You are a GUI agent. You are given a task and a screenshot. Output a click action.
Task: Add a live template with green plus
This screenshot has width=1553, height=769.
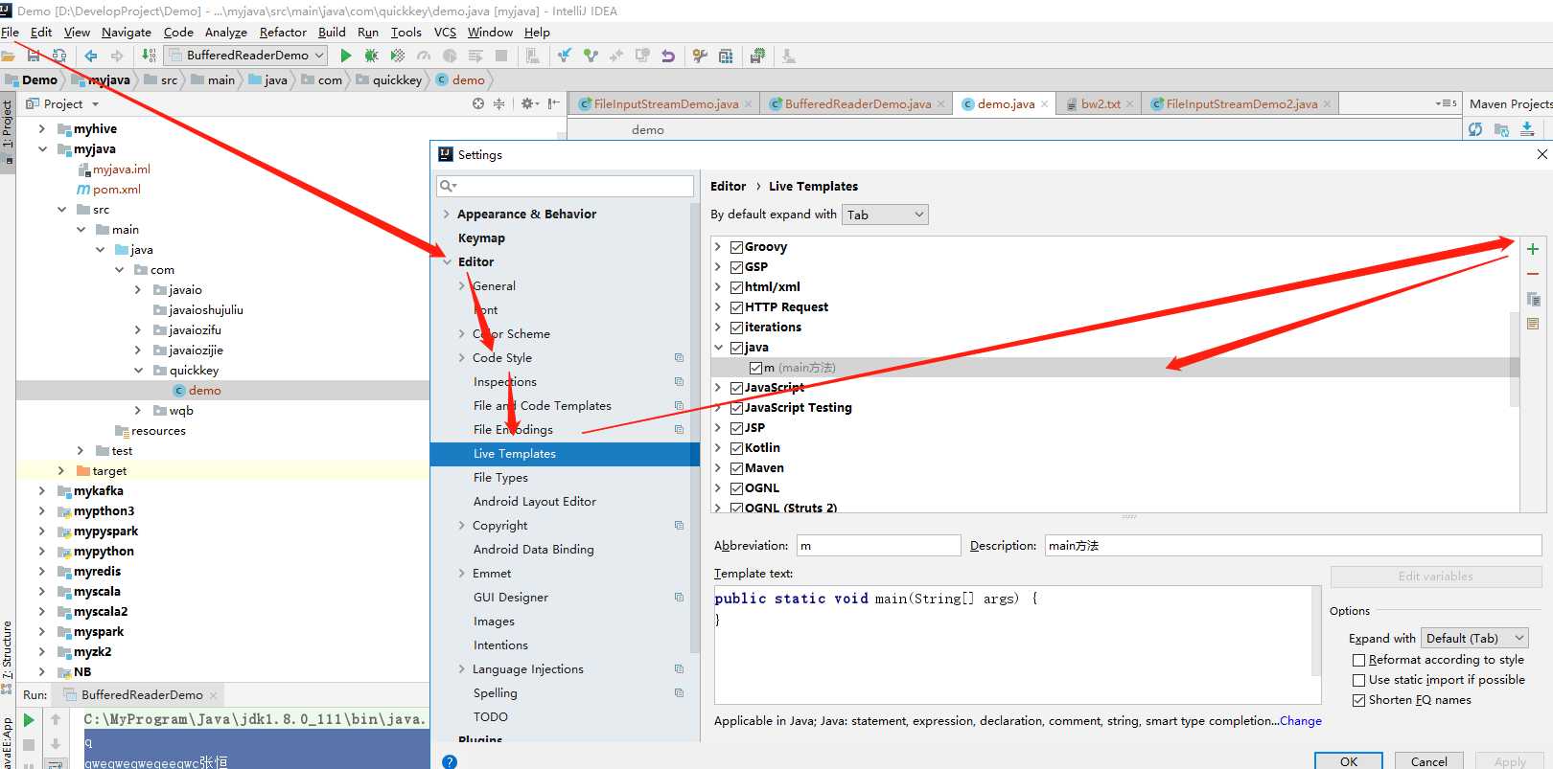[x=1533, y=249]
